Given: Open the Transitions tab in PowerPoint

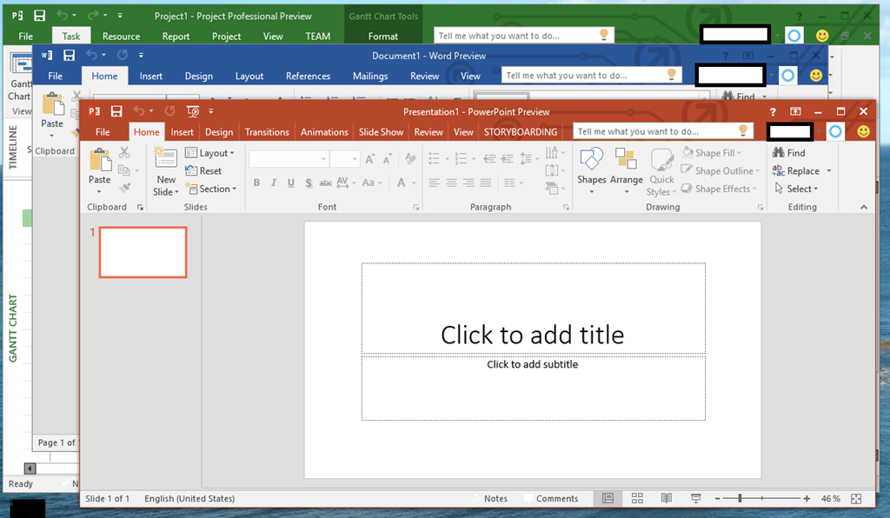Looking at the screenshot, I should (x=267, y=132).
